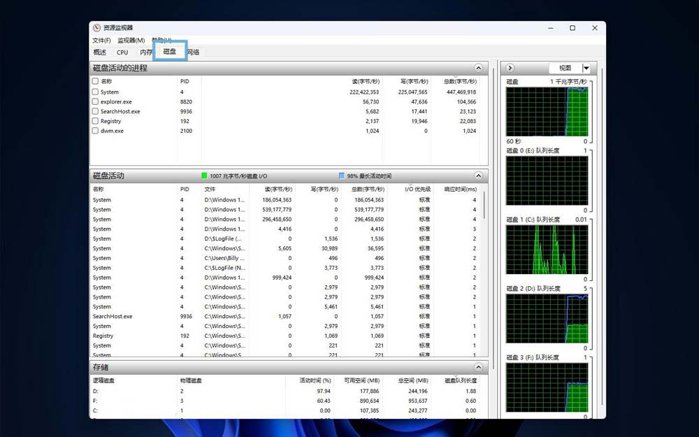Check the SearchHost.exe process checkbox

tap(95, 111)
